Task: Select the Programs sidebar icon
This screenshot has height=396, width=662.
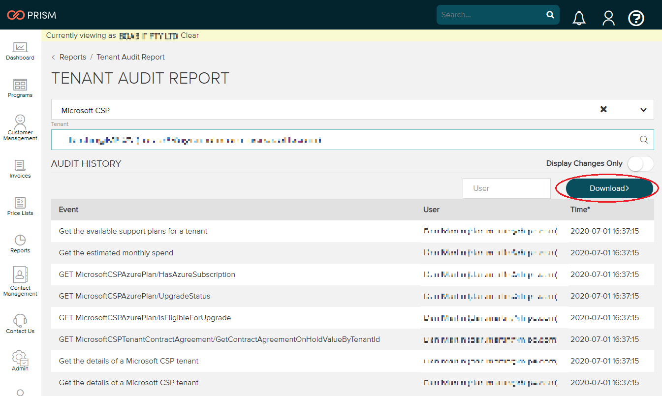Action: coord(20,88)
